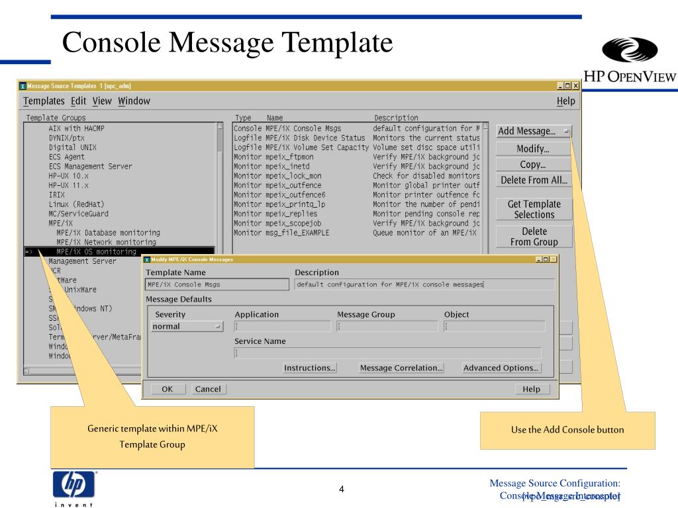678x508 pixels.
Task: Select HP-UX 11.x template group
Action: tap(68, 185)
